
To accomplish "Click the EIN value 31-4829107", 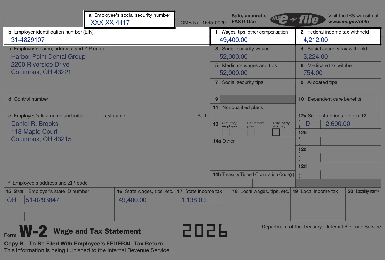I will pos(28,40).
